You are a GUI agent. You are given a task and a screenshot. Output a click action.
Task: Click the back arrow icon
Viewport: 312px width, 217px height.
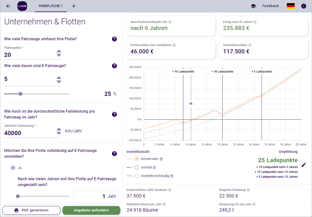click(8, 6)
